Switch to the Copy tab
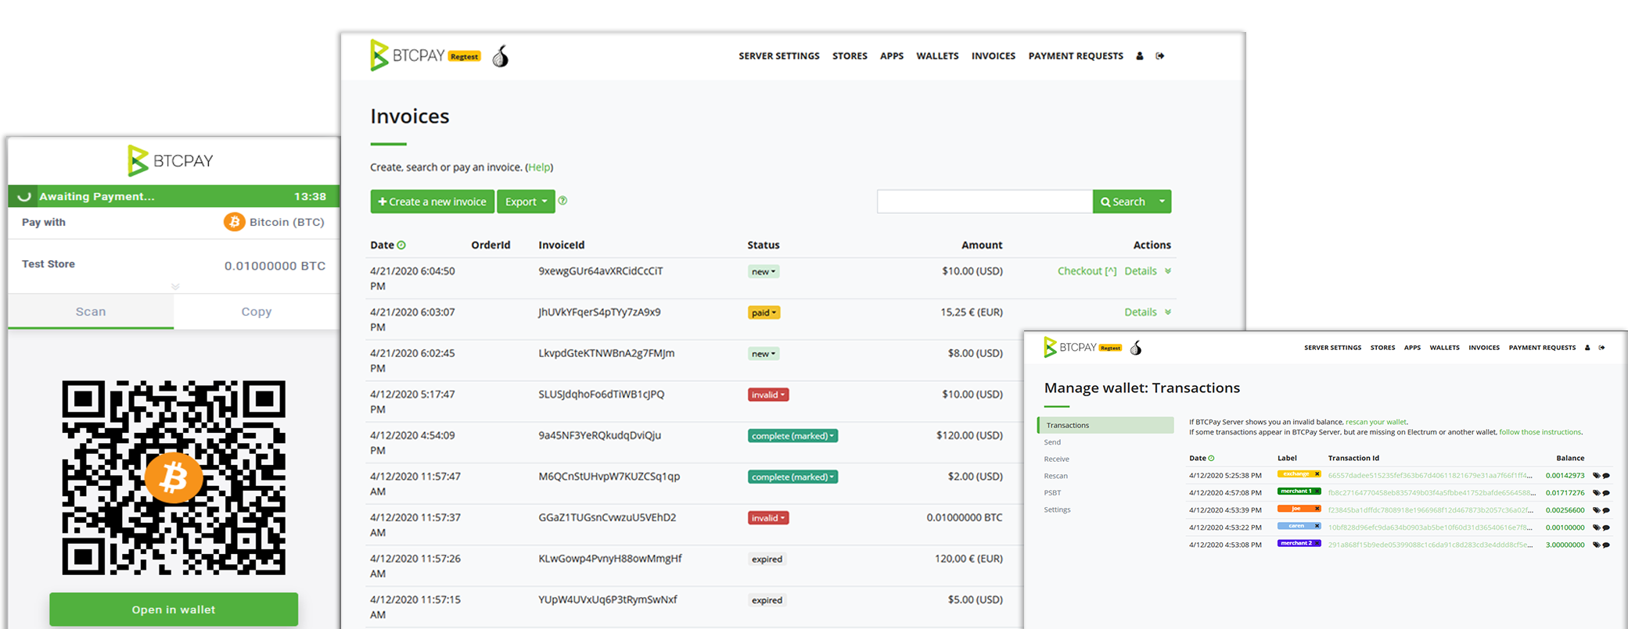The width and height of the screenshot is (1628, 629). pos(257,312)
